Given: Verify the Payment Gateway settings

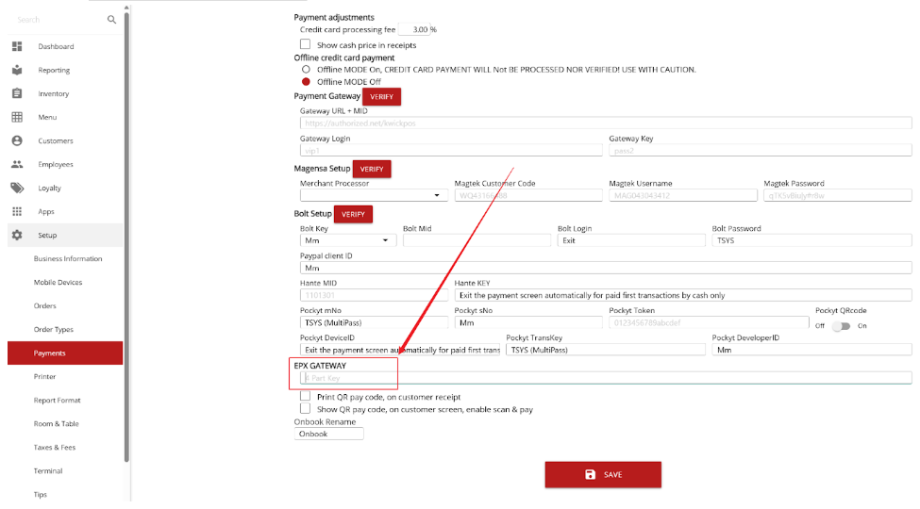Looking at the screenshot, I should (381, 97).
